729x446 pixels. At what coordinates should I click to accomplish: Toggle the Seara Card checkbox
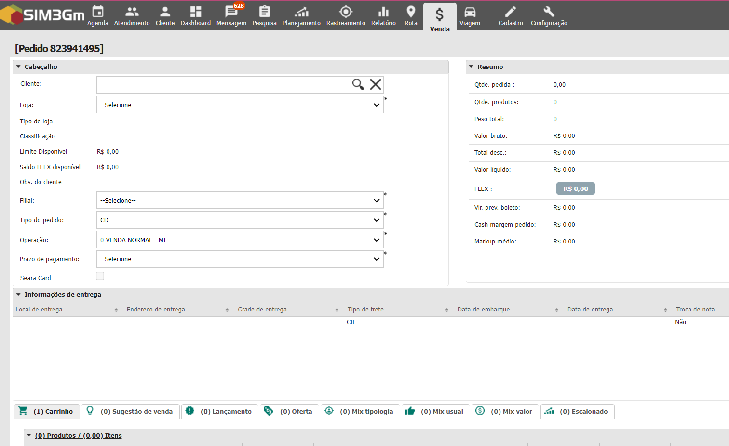(x=100, y=276)
